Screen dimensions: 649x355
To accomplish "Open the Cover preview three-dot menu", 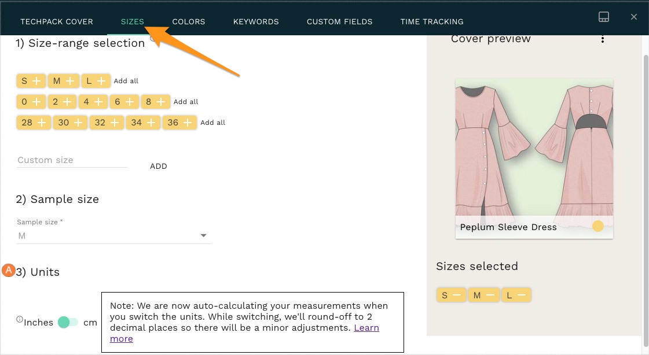I will pyautogui.click(x=603, y=39).
